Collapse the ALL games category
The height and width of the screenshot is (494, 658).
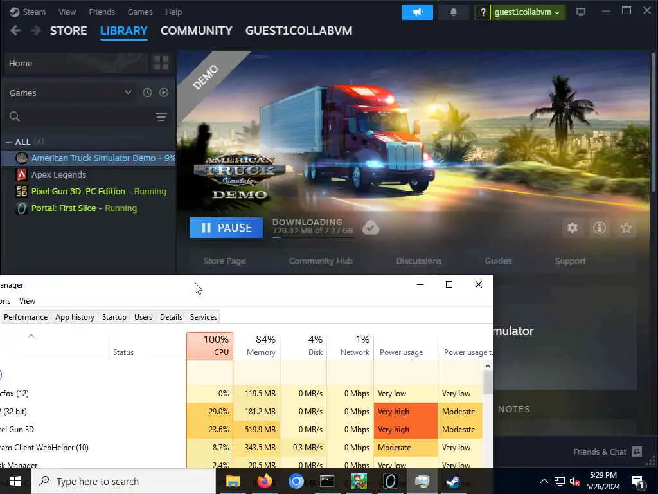point(8,142)
